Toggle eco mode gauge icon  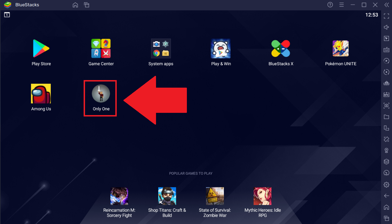[386, 173]
